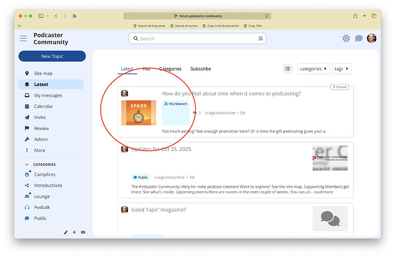Open the Podtalk category

click(42, 207)
